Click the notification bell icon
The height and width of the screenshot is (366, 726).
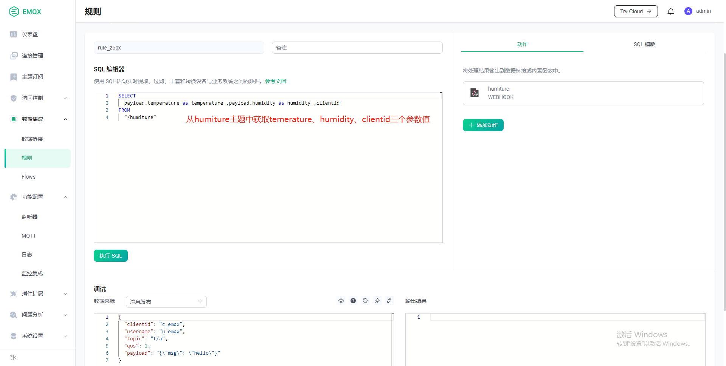click(671, 11)
